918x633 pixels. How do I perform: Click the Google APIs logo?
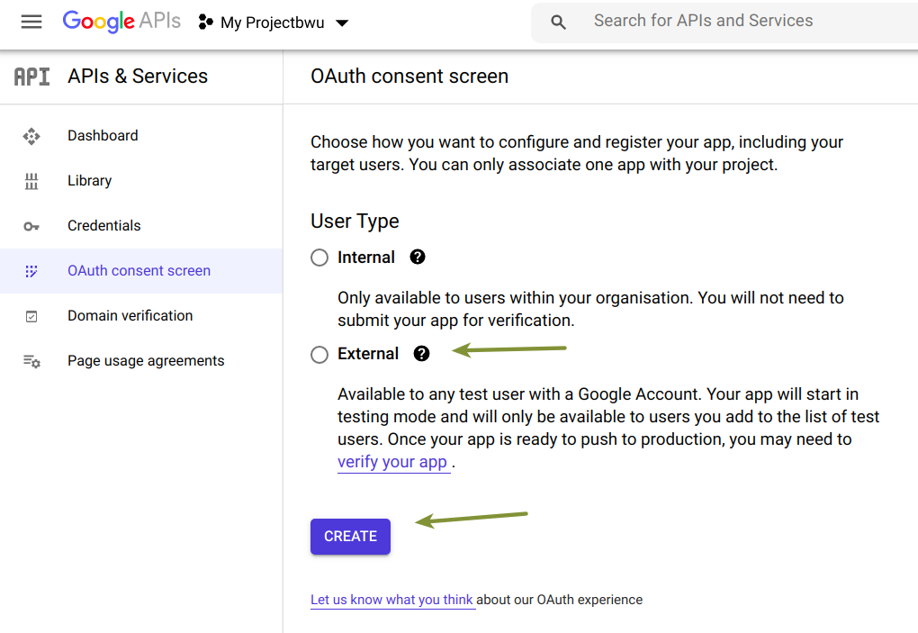click(x=121, y=22)
